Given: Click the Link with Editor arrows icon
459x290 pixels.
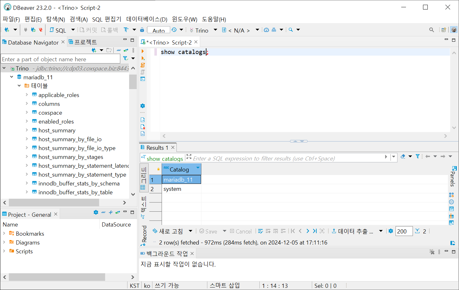Looking at the screenshot, I should coord(126,50).
